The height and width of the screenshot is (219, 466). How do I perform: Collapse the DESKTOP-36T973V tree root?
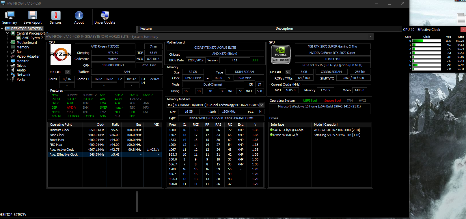point(2,29)
